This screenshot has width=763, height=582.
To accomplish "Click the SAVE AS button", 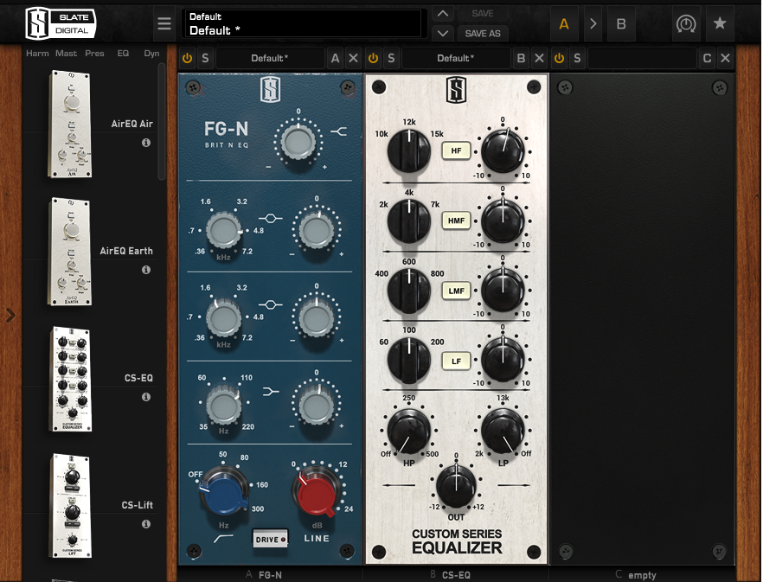I will (482, 33).
